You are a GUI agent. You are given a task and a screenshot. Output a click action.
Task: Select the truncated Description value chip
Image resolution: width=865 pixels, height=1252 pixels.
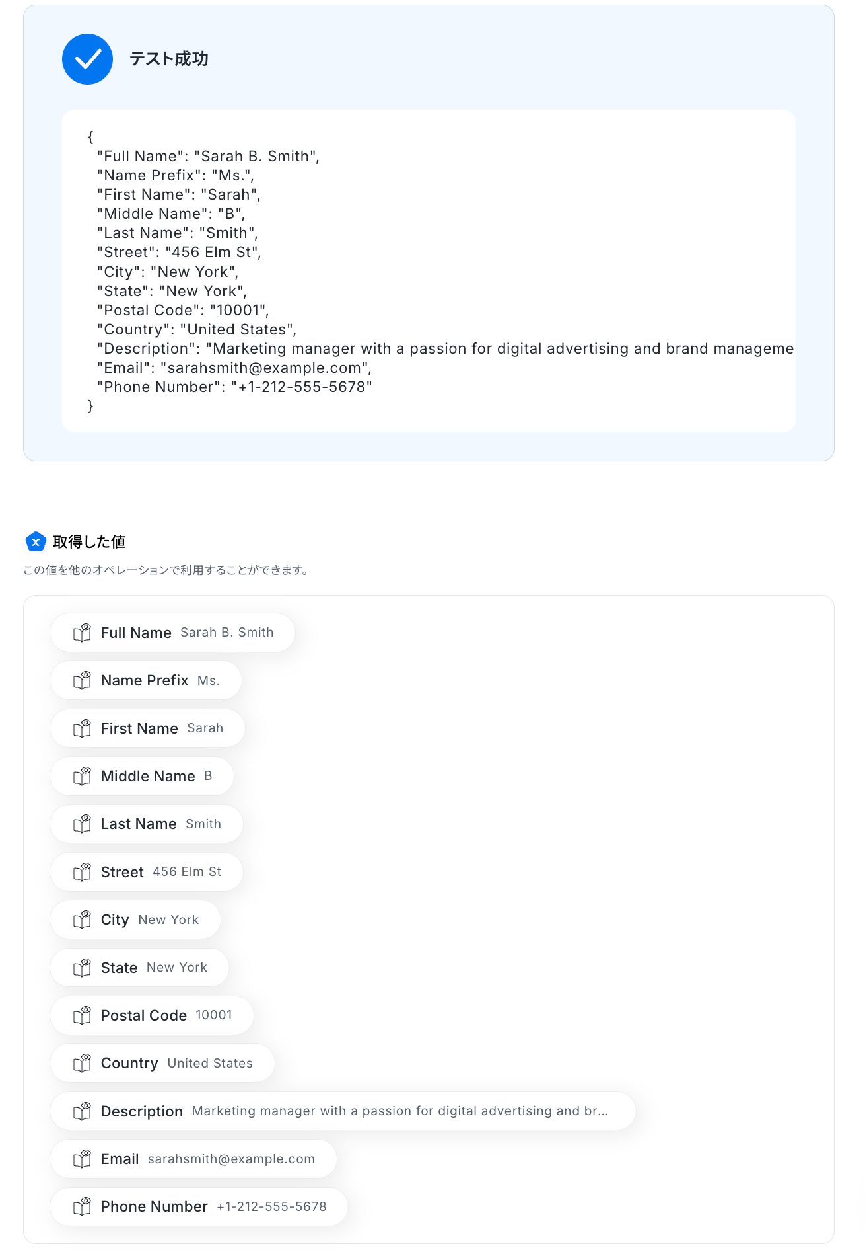343,1111
